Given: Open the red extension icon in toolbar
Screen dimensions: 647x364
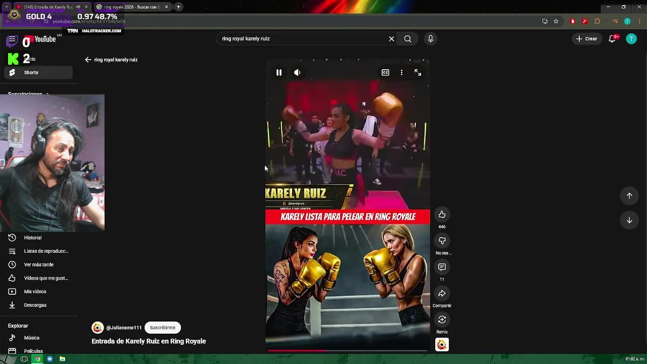Looking at the screenshot, I should [x=573, y=21].
